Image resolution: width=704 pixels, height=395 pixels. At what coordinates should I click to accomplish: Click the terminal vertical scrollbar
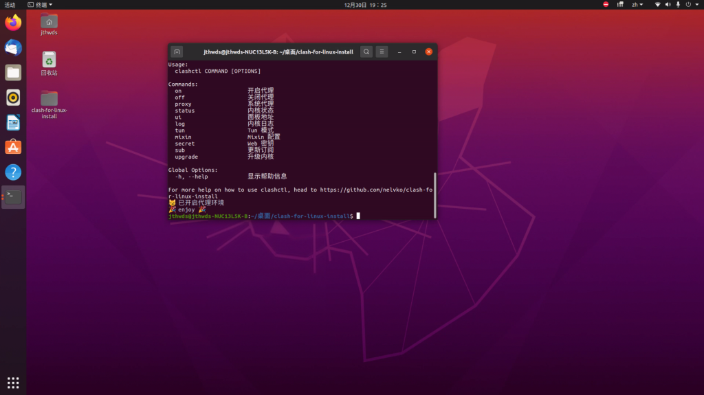pos(434,194)
